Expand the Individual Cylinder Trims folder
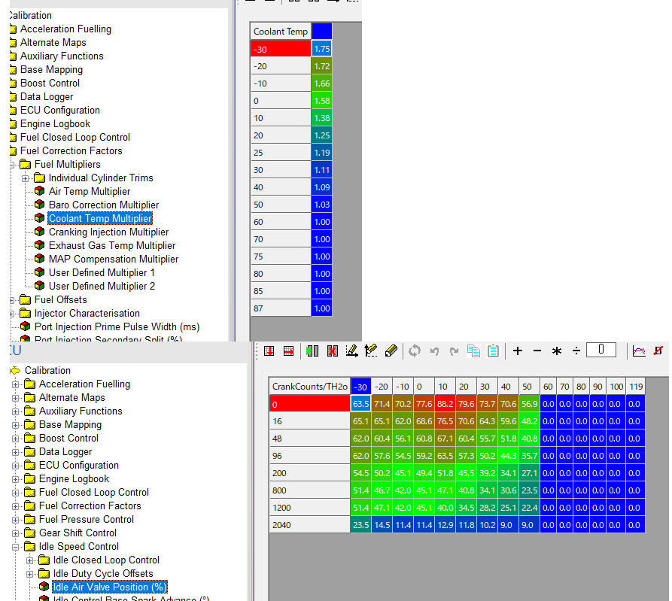 [25, 178]
